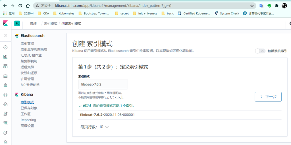This screenshot has width=291, height=145.
Task: Open Canvas icon in sidebar
Action: pos(6,76)
